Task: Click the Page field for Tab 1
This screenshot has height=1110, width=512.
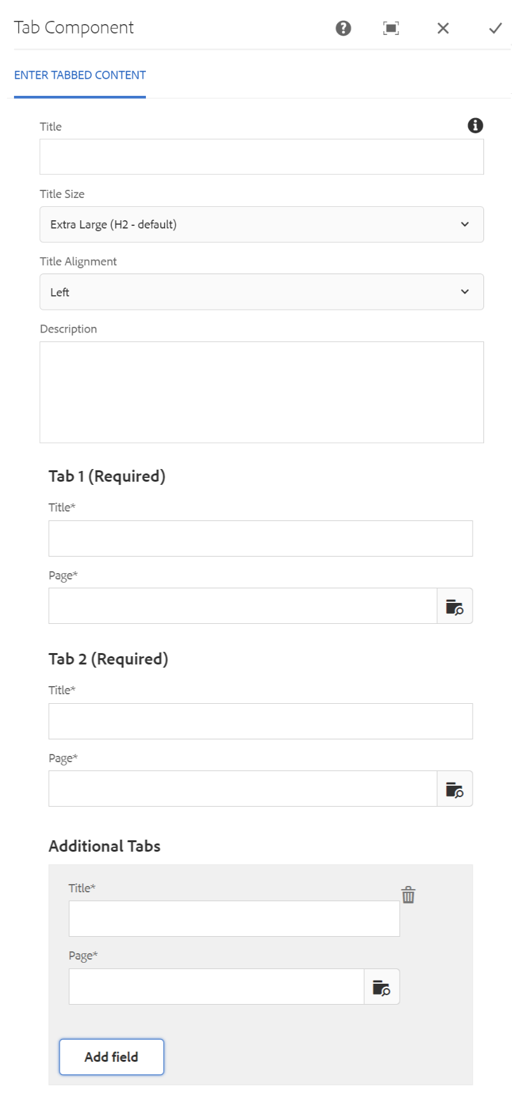Action: point(241,605)
